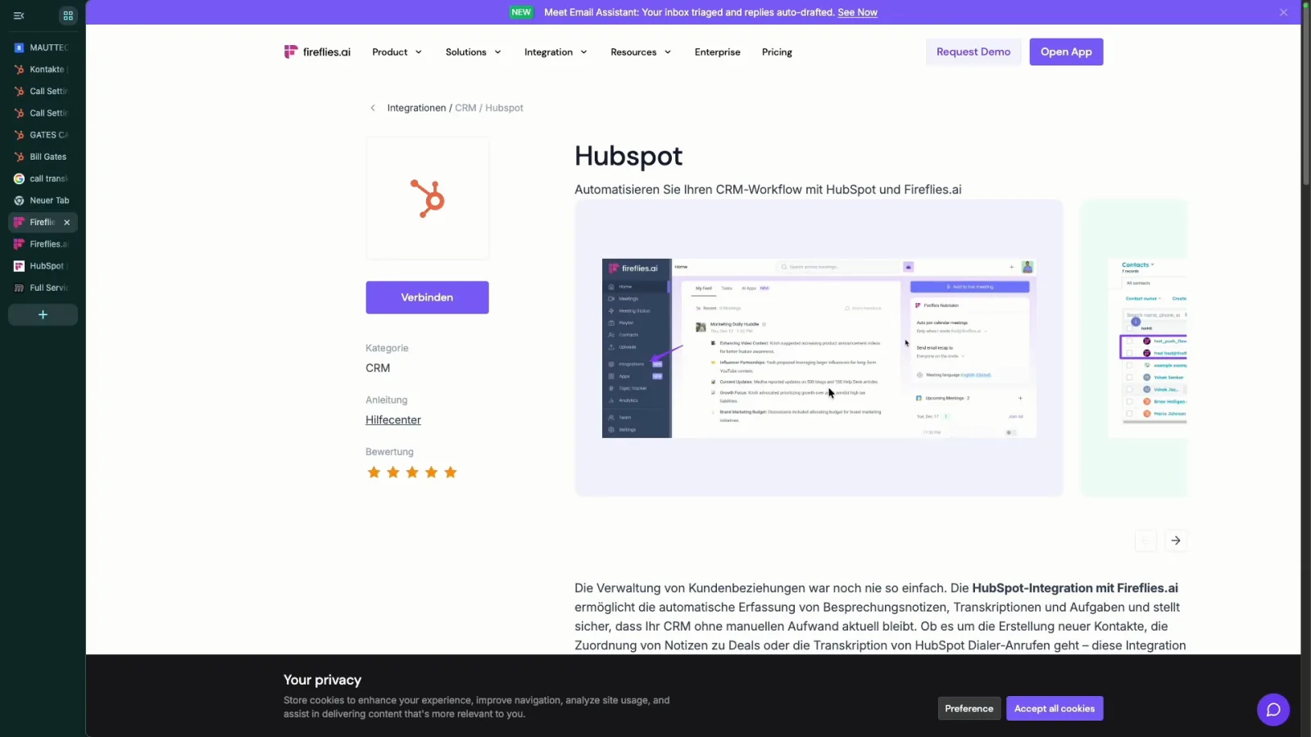1311x737 pixels.
Task: Open the Full Servic sidebar tab
Action: [43, 288]
